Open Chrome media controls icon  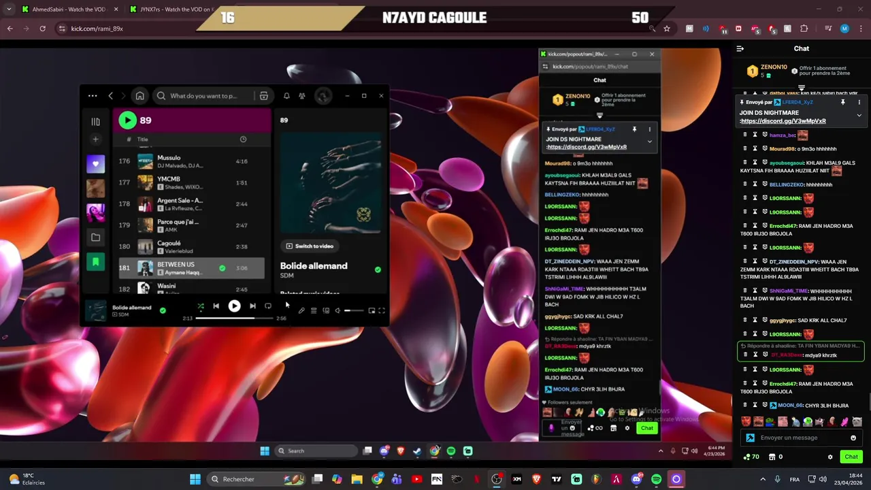[828, 29]
